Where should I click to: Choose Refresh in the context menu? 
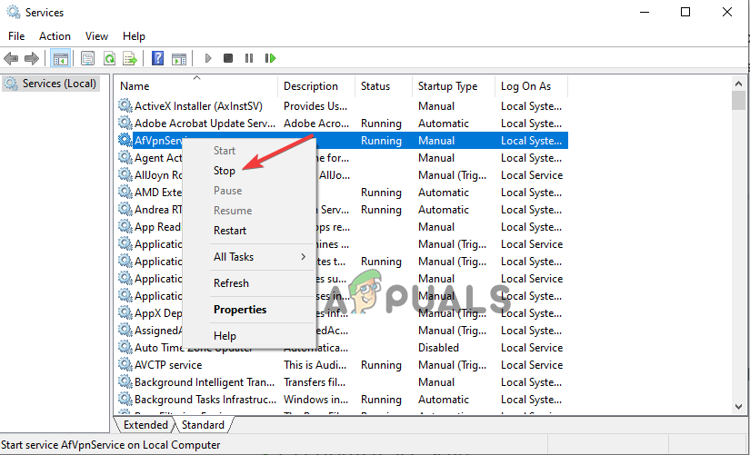[231, 283]
